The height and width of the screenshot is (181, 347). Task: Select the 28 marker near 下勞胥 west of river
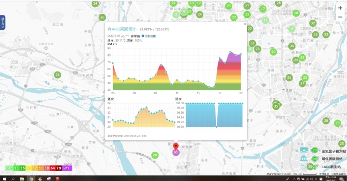coord(57,75)
